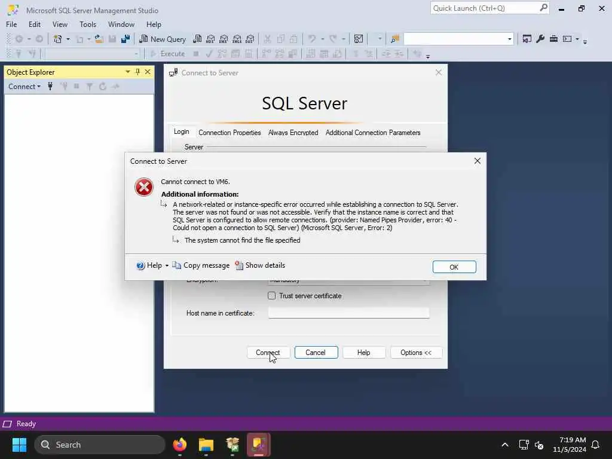612x459 pixels.
Task: Toggle Trust server certificate checkbox
Action: pyautogui.click(x=272, y=296)
